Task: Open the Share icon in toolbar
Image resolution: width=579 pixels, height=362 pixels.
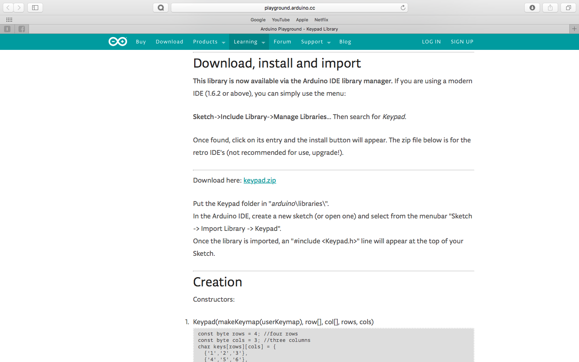Action: click(x=550, y=8)
